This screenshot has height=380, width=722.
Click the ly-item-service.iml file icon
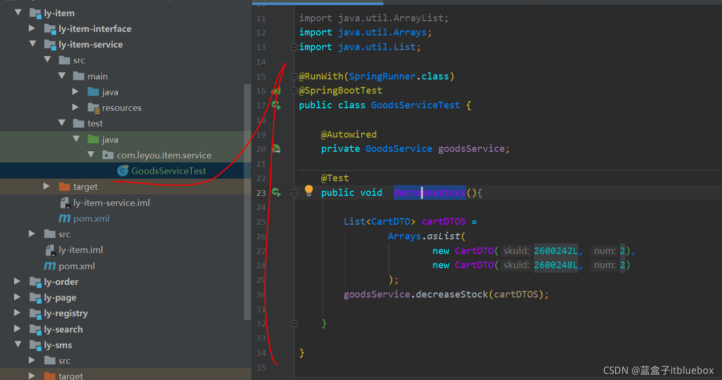(65, 203)
